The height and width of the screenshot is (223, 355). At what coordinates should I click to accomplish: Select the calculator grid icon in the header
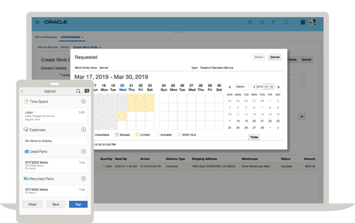[x=302, y=22]
